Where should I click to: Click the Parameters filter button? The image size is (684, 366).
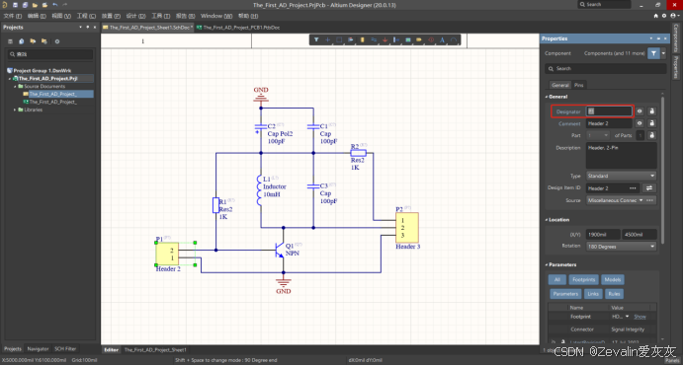[565, 294]
